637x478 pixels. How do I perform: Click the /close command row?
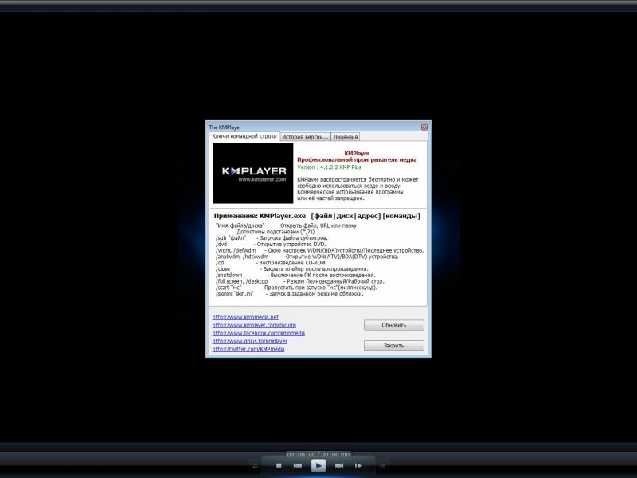(x=291, y=269)
